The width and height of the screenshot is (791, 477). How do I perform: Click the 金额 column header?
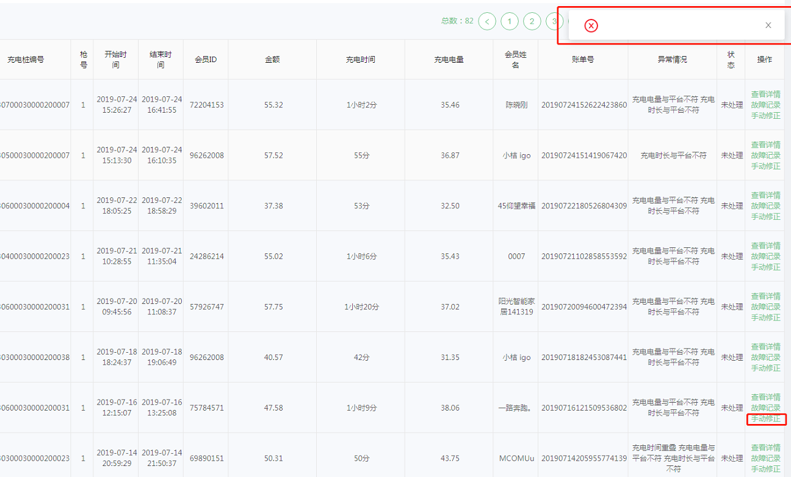click(272, 60)
